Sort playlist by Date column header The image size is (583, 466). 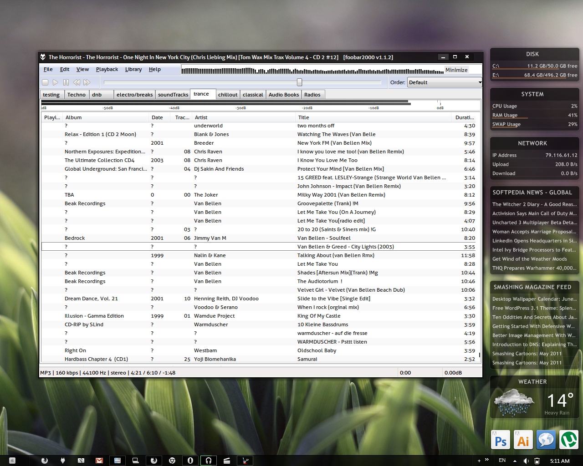click(x=160, y=117)
